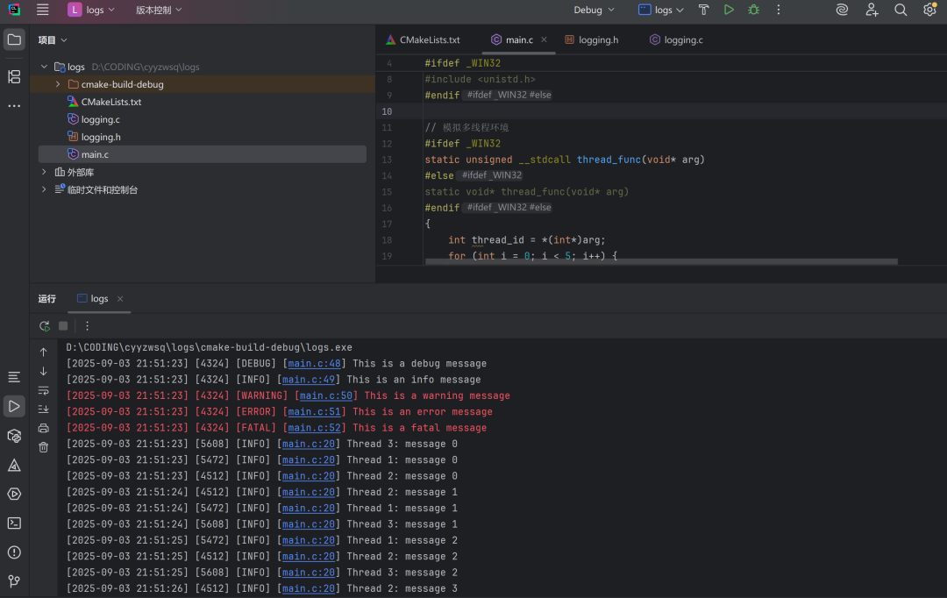
Task: Switch to the logging.c editor tab
Action: tap(676, 39)
